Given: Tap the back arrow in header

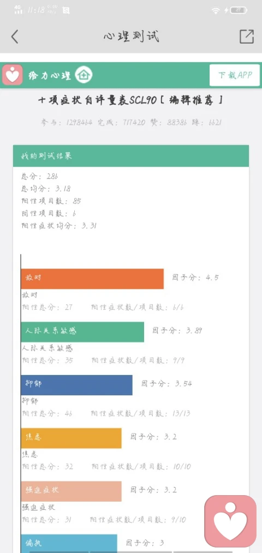Looking at the screenshot, I should [x=14, y=37].
